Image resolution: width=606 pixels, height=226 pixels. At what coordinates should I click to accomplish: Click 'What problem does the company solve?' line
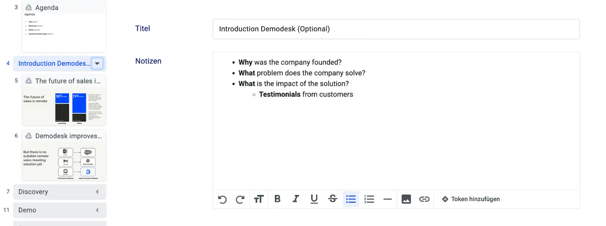[x=302, y=73]
